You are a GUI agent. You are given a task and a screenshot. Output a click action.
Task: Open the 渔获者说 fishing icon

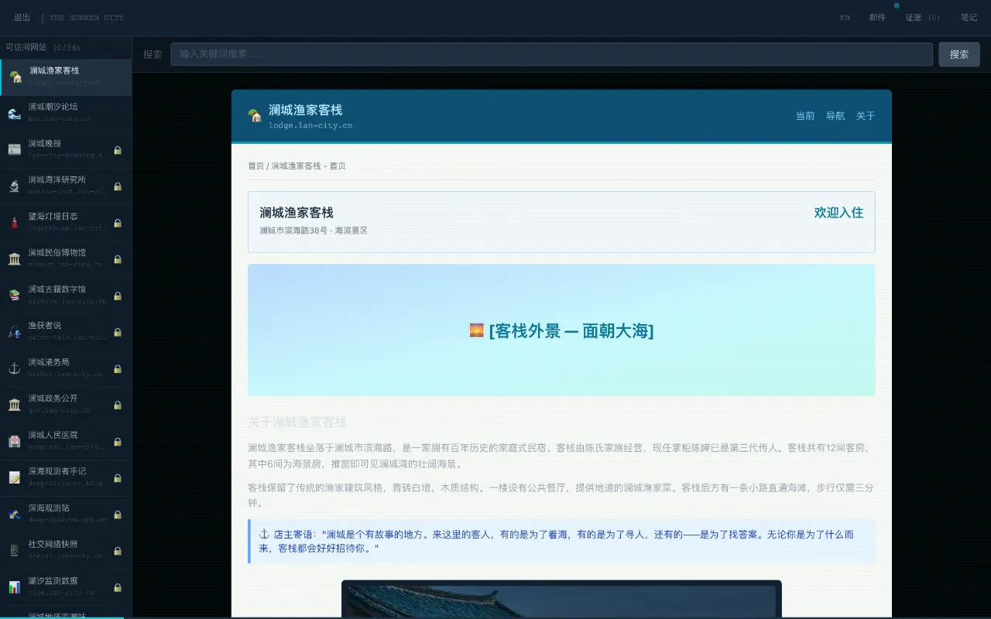pyautogui.click(x=14, y=331)
